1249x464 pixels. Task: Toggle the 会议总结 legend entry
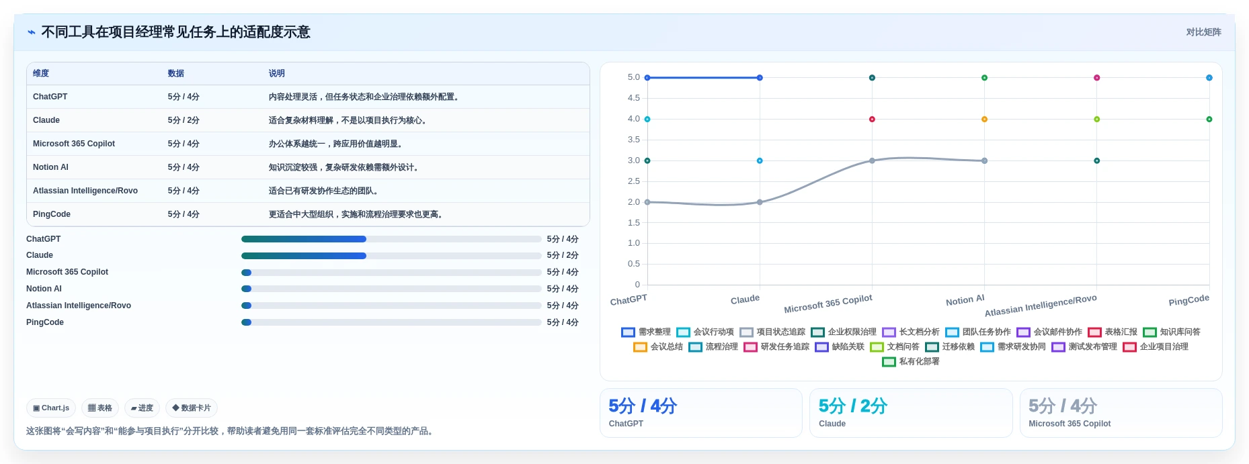click(x=658, y=346)
